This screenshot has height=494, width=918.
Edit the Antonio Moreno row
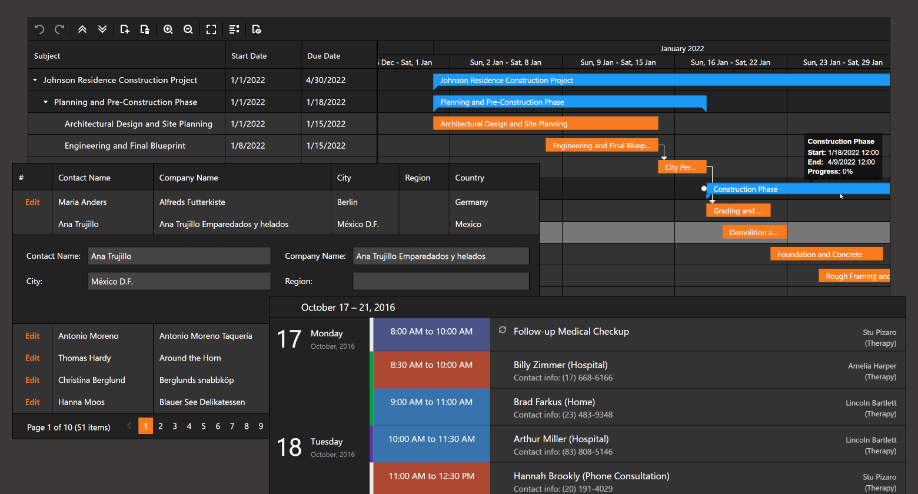[32, 336]
